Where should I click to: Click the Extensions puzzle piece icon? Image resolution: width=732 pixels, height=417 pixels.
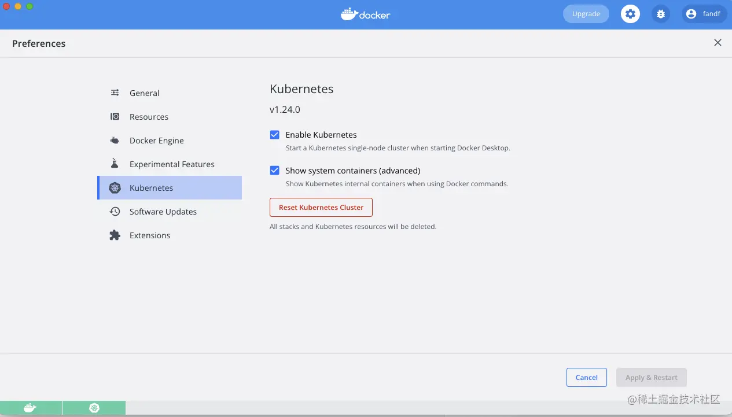click(115, 235)
